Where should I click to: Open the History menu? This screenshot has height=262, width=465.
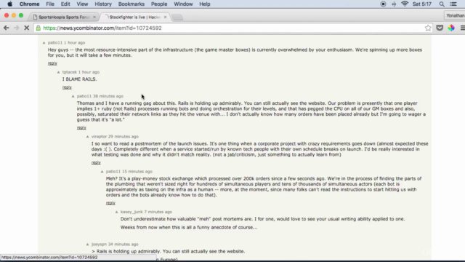click(103, 4)
